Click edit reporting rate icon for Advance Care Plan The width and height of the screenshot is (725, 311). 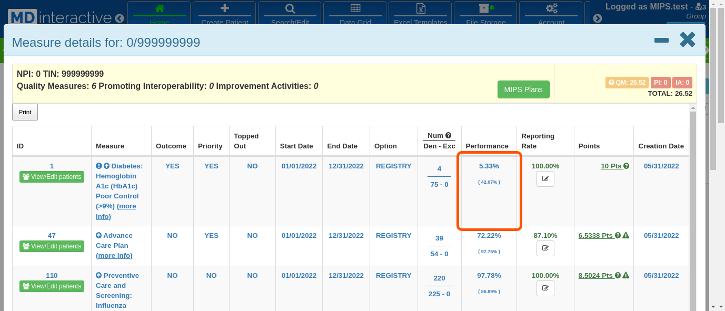(545, 248)
